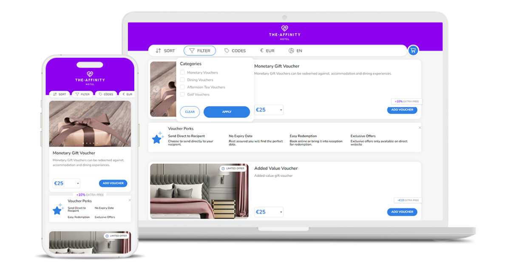Image resolution: width=510 pixels, height=268 pixels.
Task: Open the SORT menu on laptop
Action: pos(165,51)
